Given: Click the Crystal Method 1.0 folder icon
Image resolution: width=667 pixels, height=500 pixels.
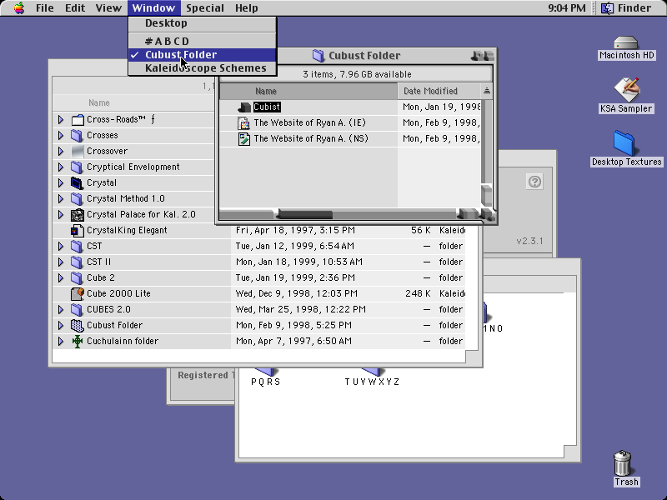Looking at the screenshot, I should [77, 198].
